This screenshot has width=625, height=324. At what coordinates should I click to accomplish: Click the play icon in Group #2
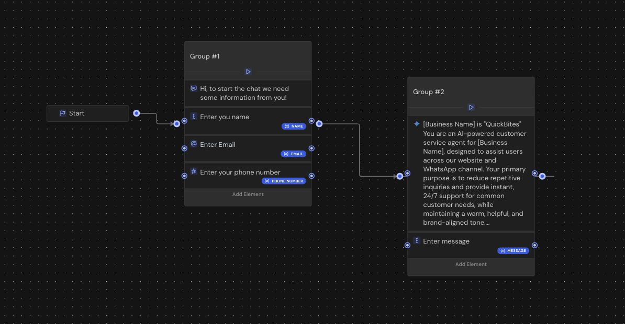[471, 107]
